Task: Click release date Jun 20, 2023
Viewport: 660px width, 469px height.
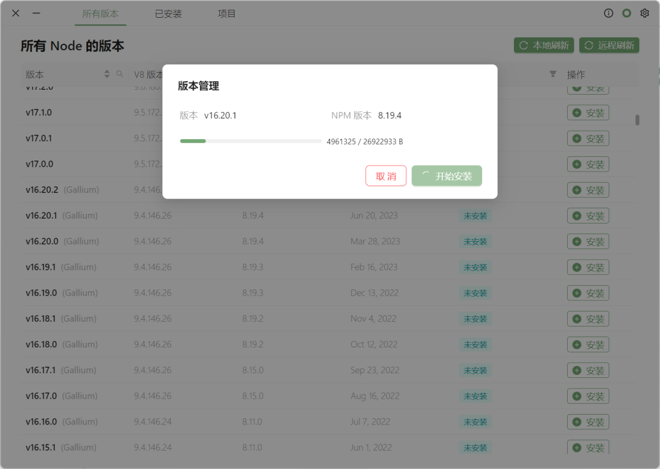Action: click(x=374, y=216)
